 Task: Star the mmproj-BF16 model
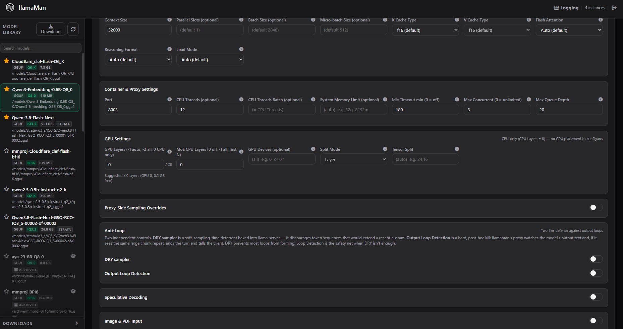point(6,291)
